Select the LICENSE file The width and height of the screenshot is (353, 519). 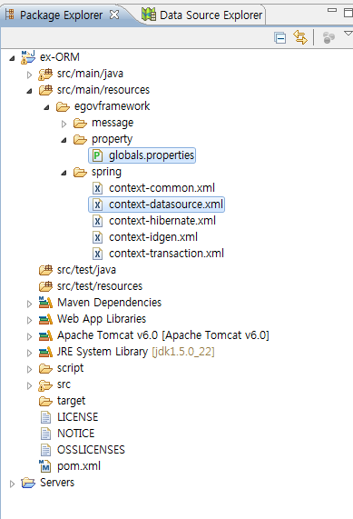77,416
